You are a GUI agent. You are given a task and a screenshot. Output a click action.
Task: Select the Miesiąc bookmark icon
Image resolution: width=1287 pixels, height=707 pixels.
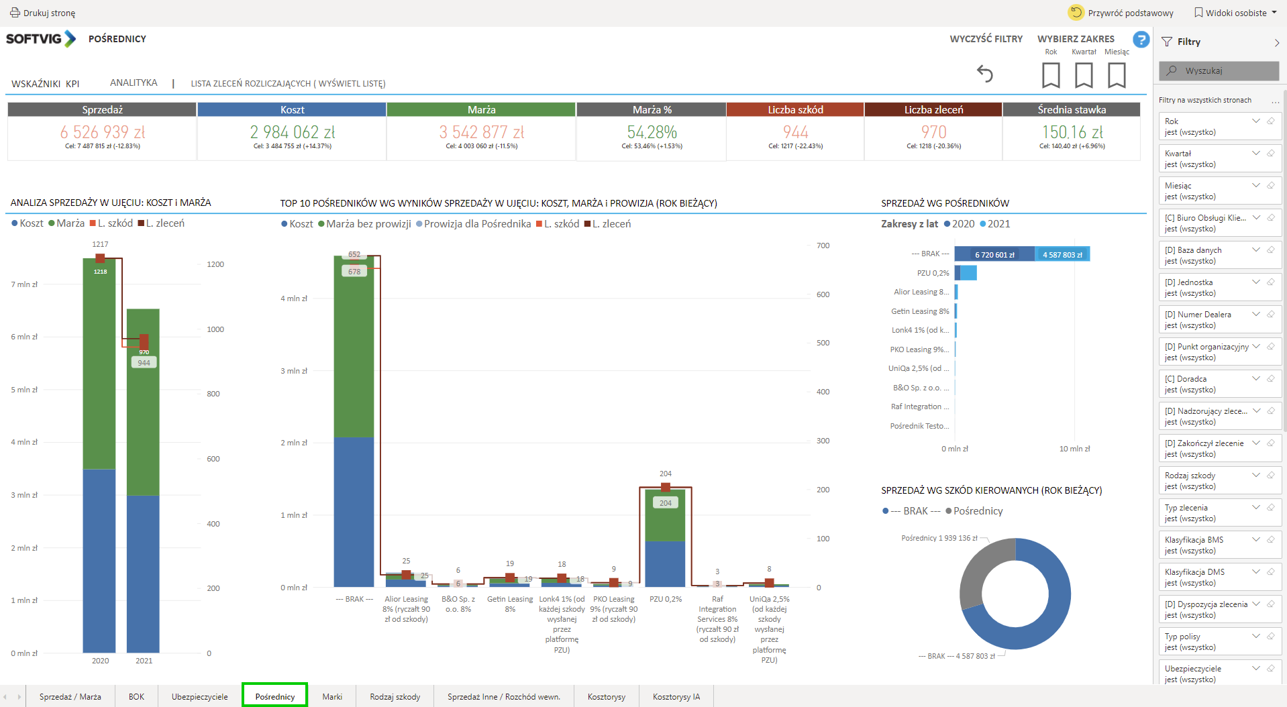[x=1117, y=74]
